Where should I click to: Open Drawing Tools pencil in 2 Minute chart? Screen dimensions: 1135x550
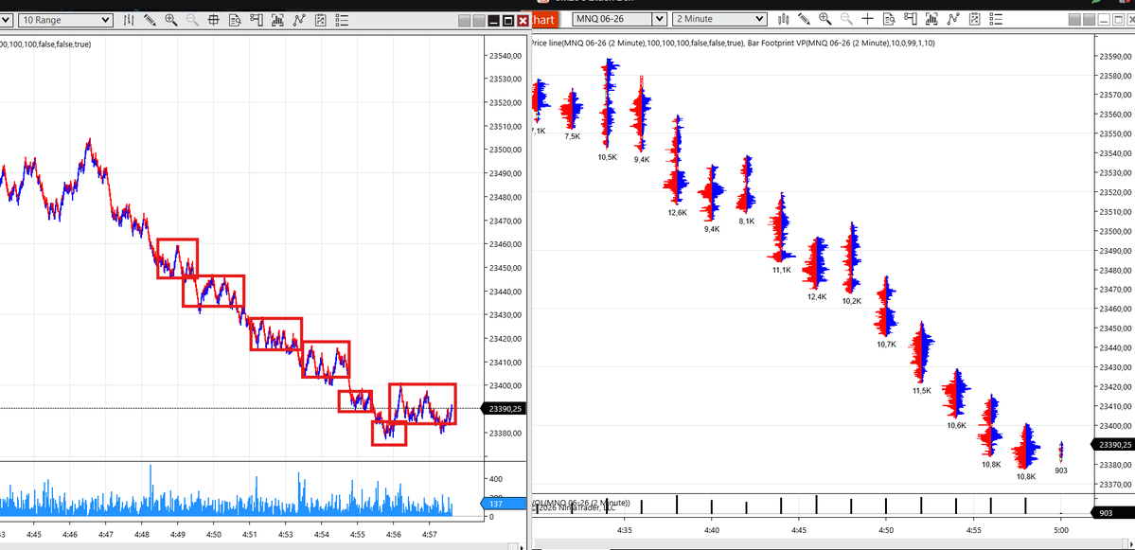coord(804,19)
